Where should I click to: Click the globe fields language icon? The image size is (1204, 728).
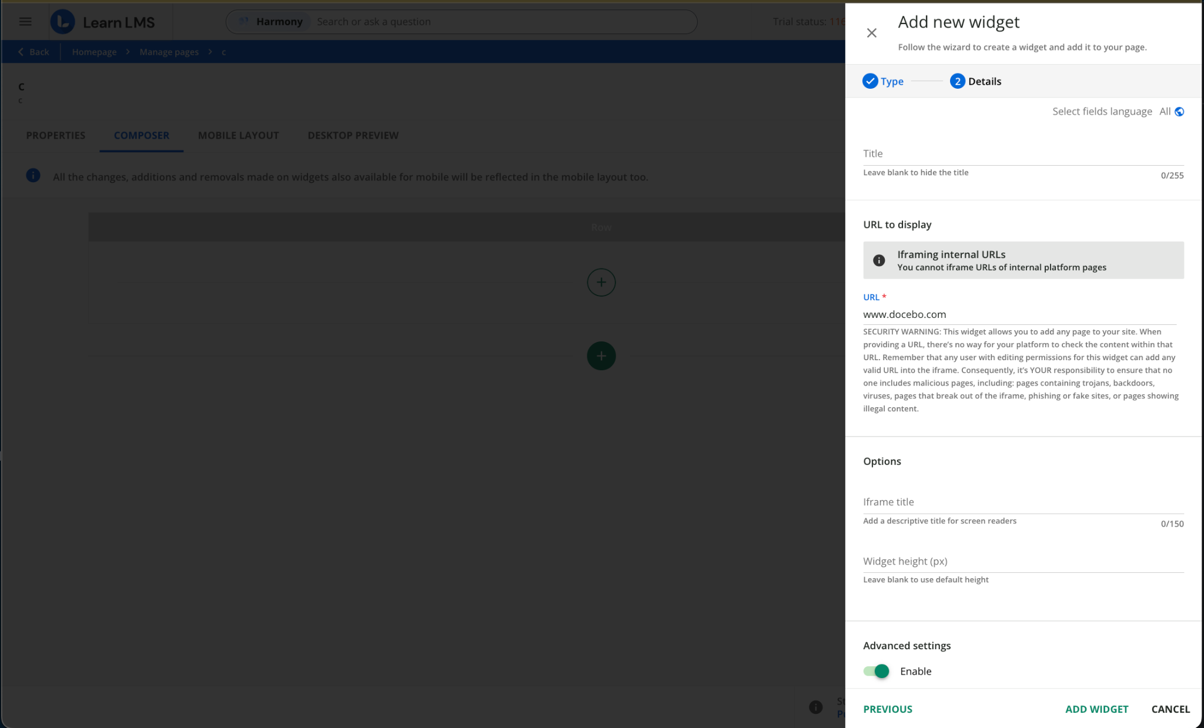1179,112
